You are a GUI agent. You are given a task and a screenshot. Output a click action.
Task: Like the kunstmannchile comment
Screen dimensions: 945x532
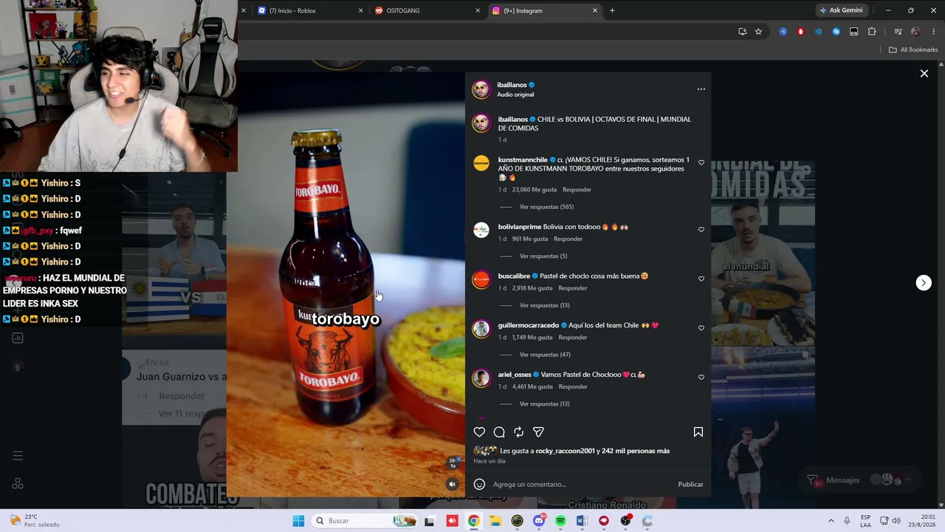(701, 163)
